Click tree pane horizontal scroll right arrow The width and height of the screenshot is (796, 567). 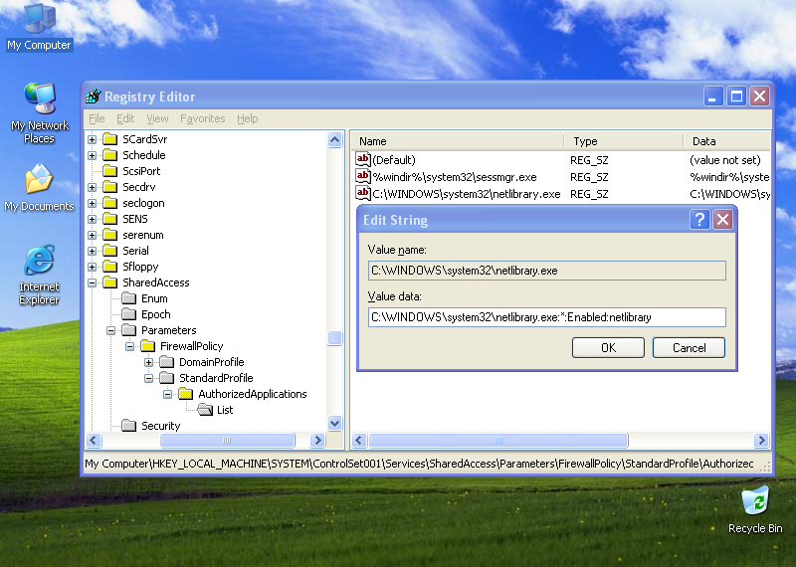point(317,440)
